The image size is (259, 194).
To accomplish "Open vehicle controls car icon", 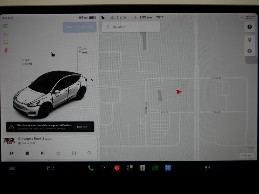I will [12, 168].
